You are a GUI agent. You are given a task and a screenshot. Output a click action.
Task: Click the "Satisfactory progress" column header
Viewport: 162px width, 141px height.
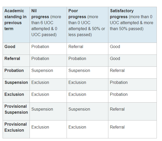[x=131, y=20]
